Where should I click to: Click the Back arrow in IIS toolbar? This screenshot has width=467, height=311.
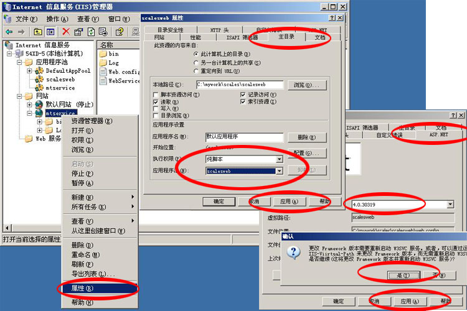coord(9,32)
